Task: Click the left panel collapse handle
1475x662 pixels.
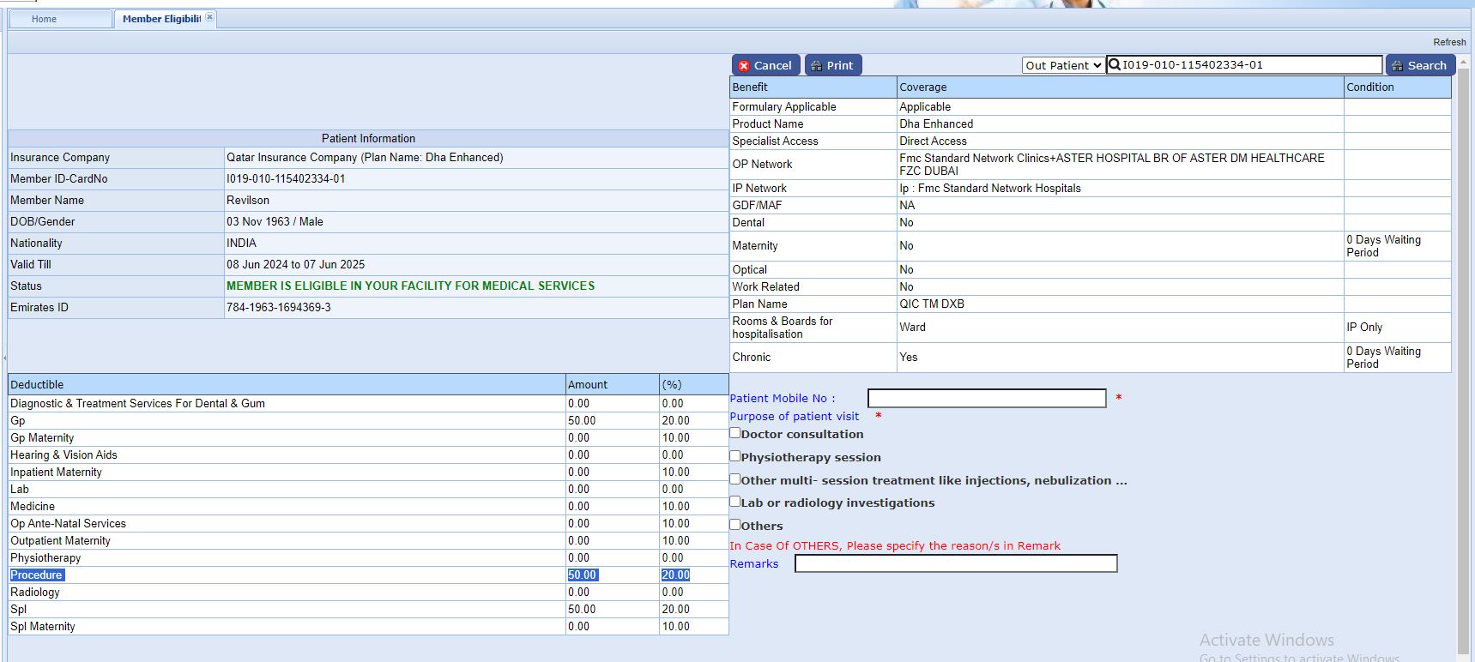Action: (4, 357)
